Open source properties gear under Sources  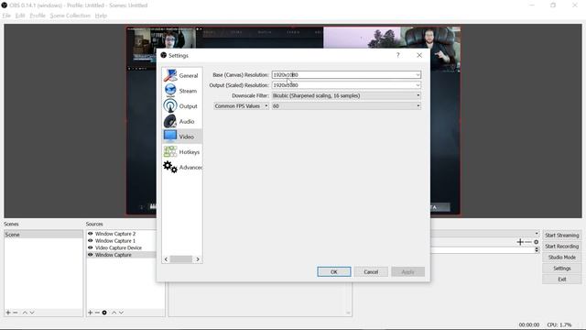pyautogui.click(x=104, y=313)
